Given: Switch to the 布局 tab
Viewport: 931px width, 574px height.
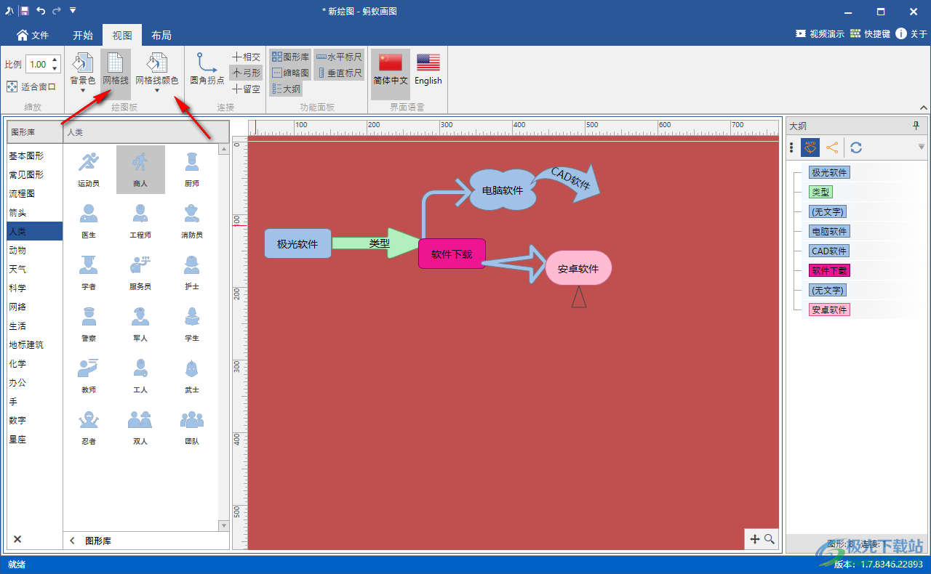Looking at the screenshot, I should 161,35.
